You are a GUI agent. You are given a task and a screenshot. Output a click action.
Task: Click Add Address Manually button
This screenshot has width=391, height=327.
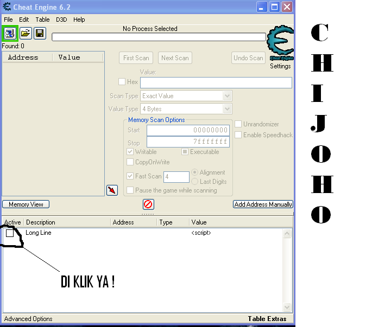[x=263, y=204]
